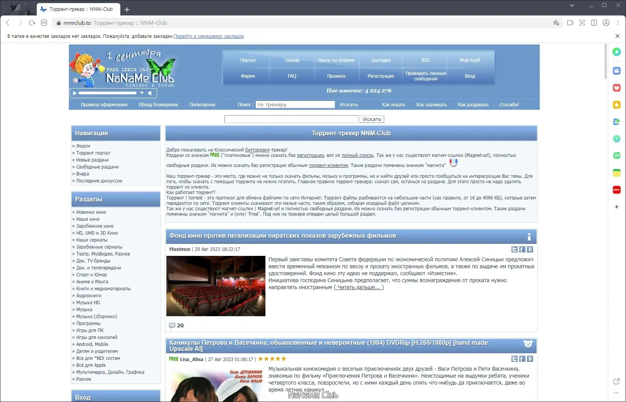This screenshot has height=402, width=626.
Task: Open the yellow star sidebar app
Action: 617,105
